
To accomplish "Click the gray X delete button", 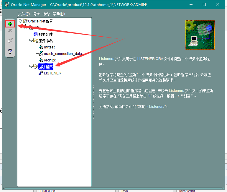I will (10, 30).
